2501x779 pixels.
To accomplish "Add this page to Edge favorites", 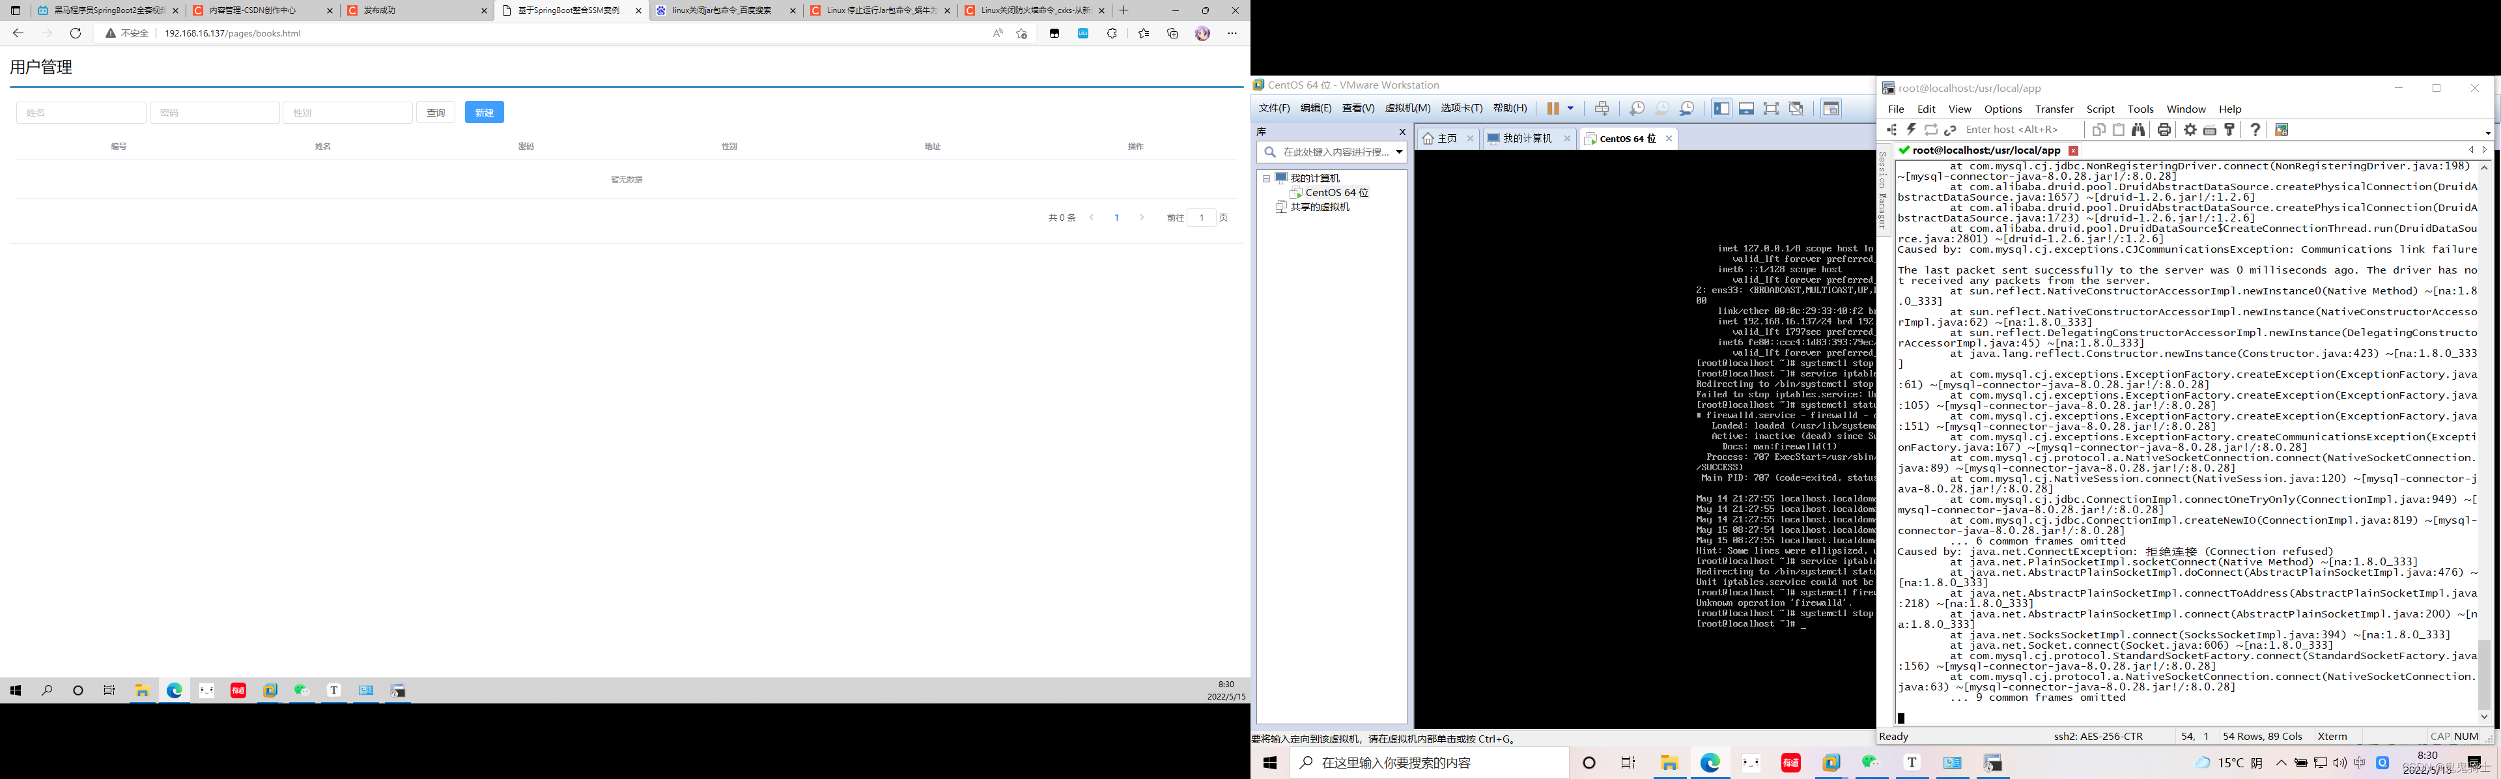I will click(1021, 33).
